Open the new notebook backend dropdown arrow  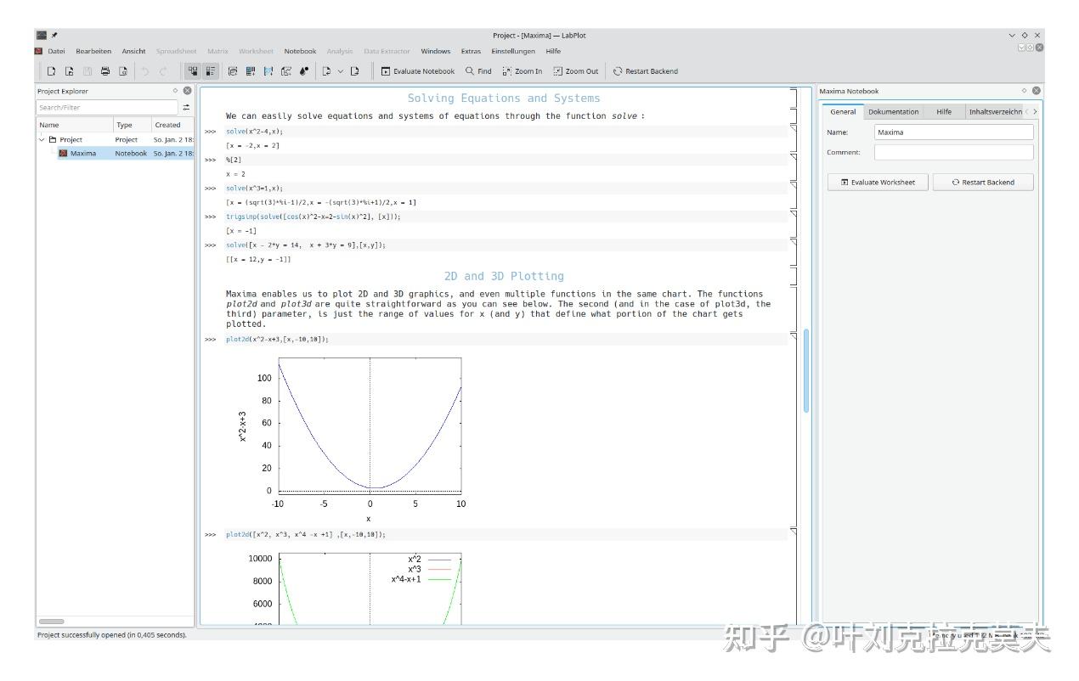pyautogui.click(x=340, y=71)
